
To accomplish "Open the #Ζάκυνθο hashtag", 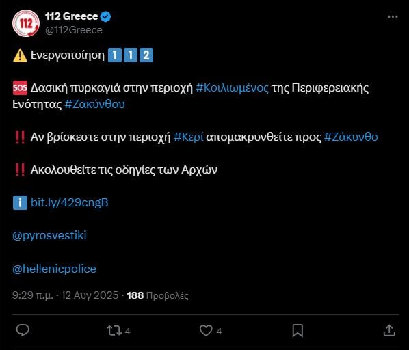I will [351, 137].
